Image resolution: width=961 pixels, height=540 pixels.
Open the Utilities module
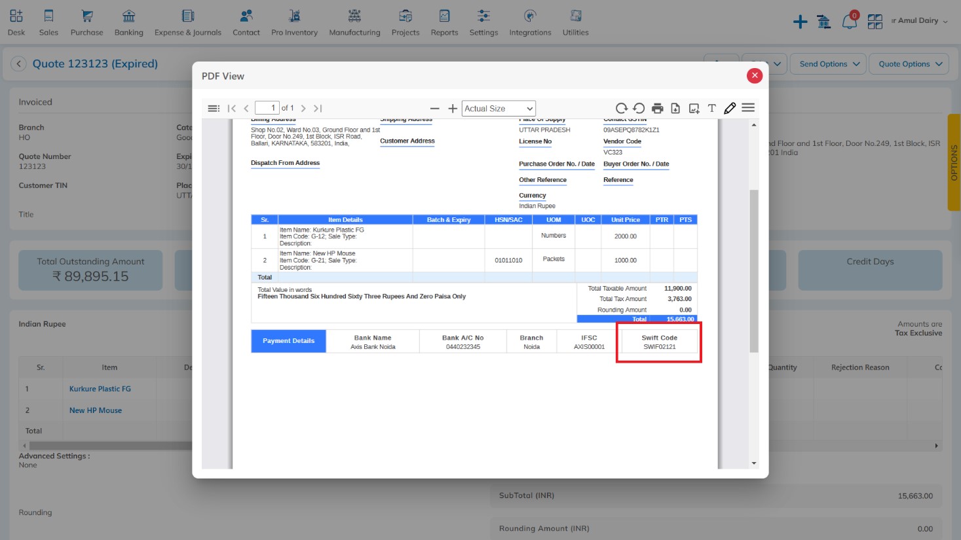coord(576,22)
